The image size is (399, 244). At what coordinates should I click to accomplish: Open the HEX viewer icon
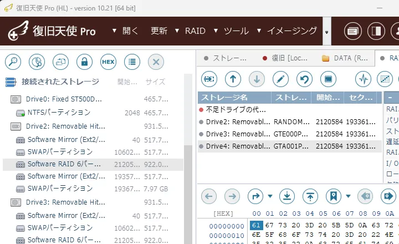(108, 62)
